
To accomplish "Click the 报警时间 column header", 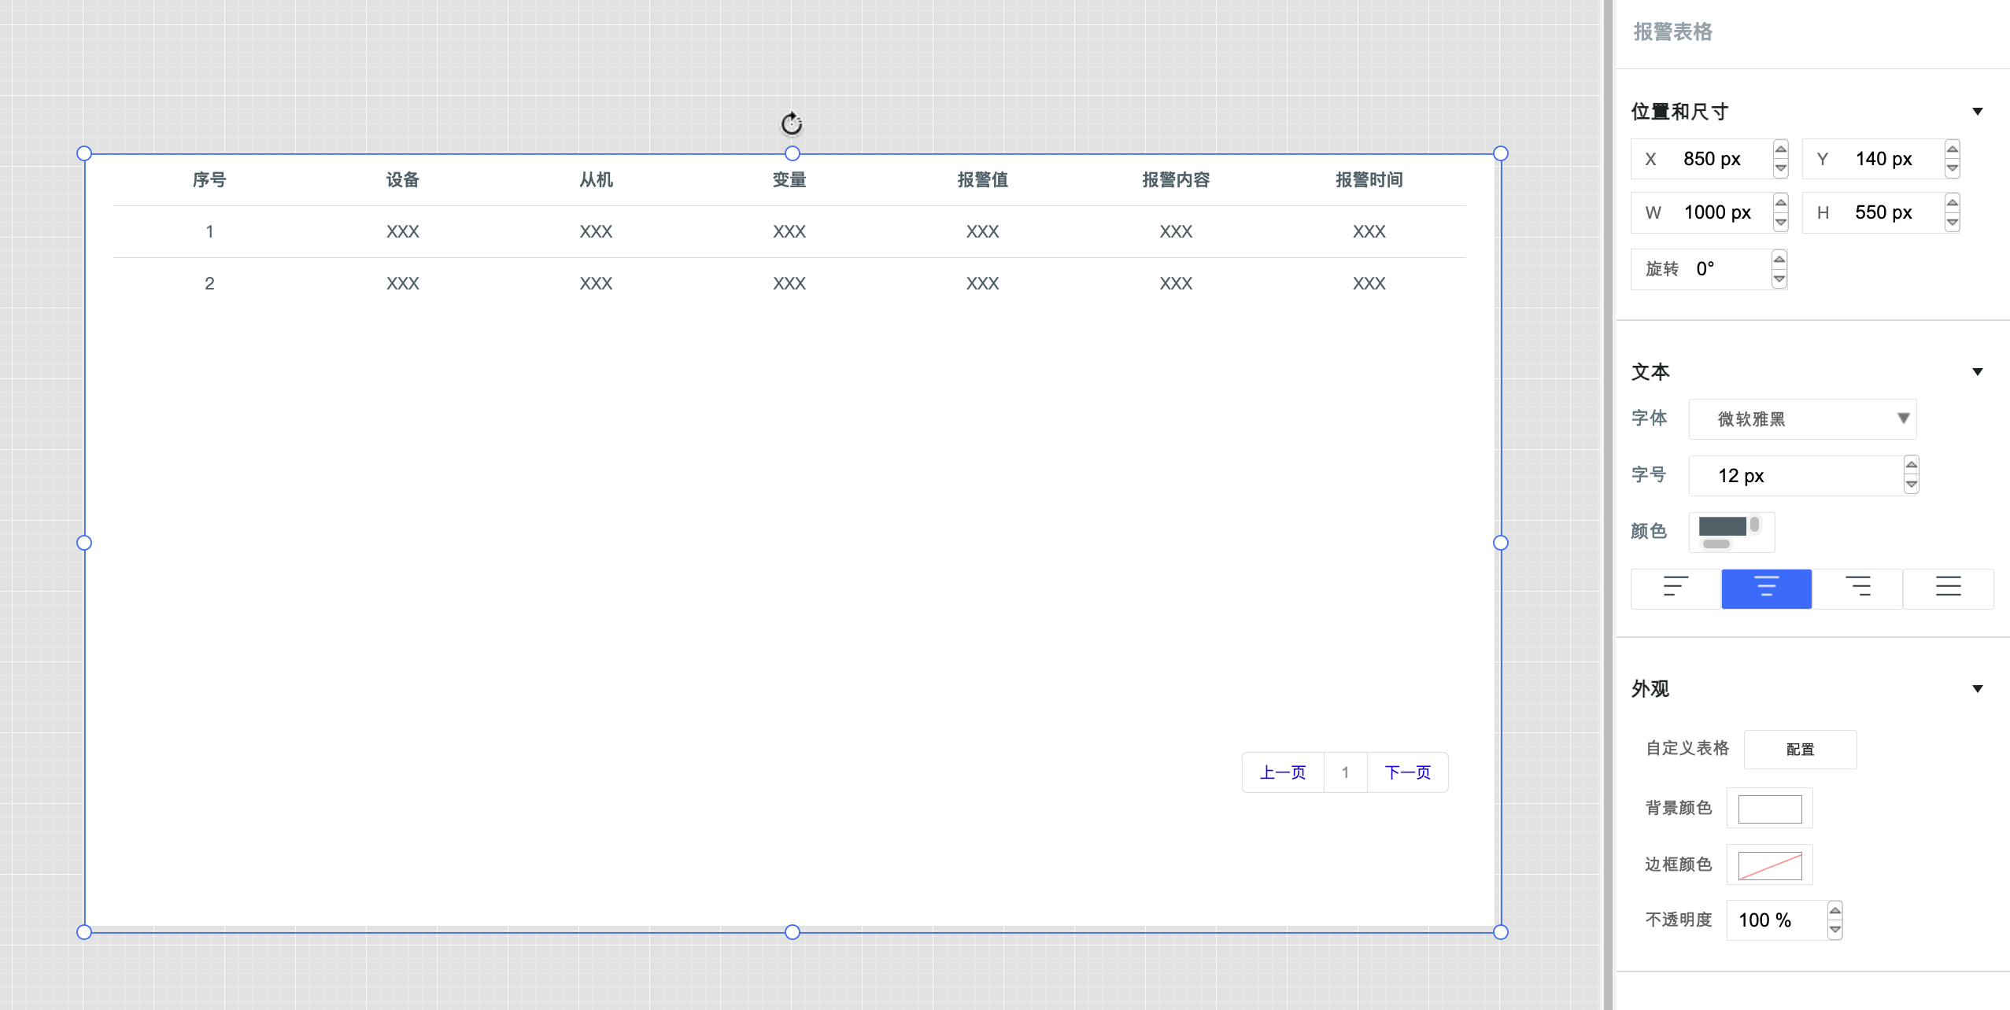I will click(1369, 180).
